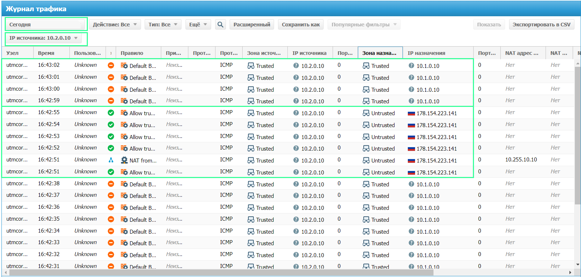Click the IP источника column header
The width and height of the screenshot is (581, 277).
click(x=310, y=53)
